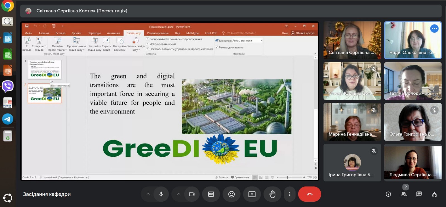
Task: Toggle the Use Timings checkbox
Action: tap(147, 44)
